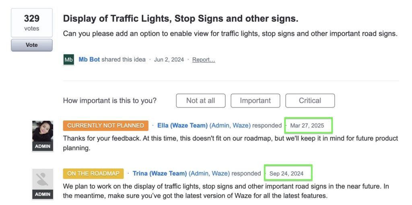
Task: Click the ADMIN label under Trina's avatar
Action: (x=43, y=195)
